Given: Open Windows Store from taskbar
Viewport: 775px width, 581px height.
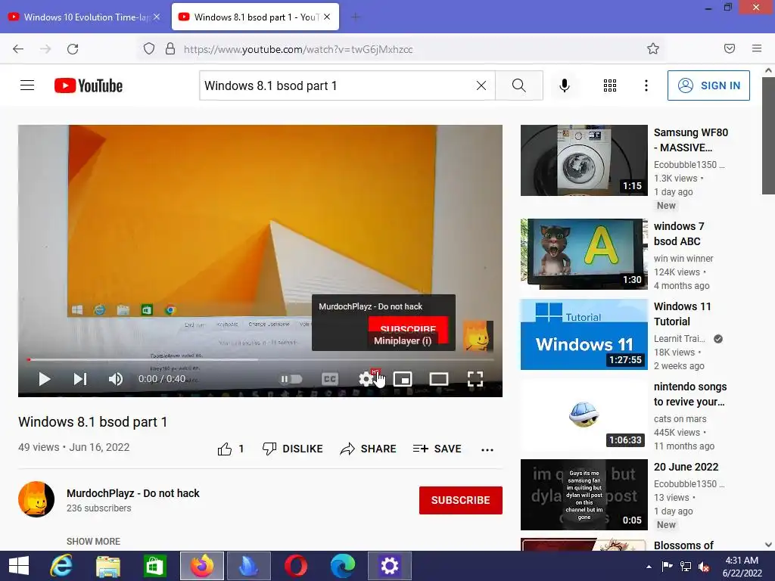Looking at the screenshot, I should 154,566.
